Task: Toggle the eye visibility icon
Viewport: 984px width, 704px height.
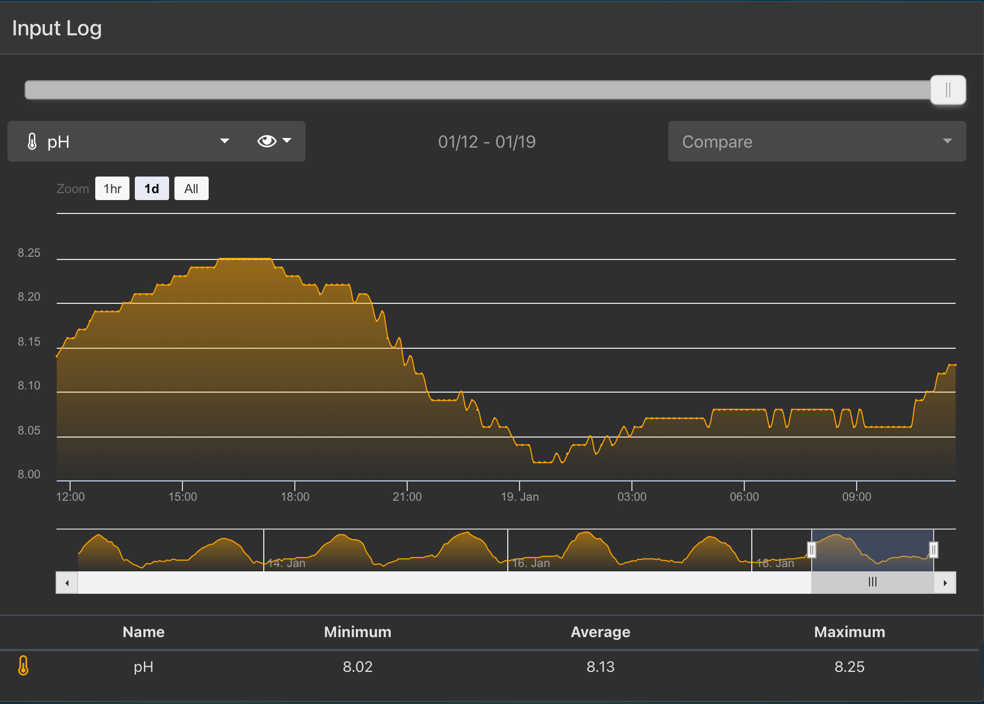Action: tap(266, 141)
